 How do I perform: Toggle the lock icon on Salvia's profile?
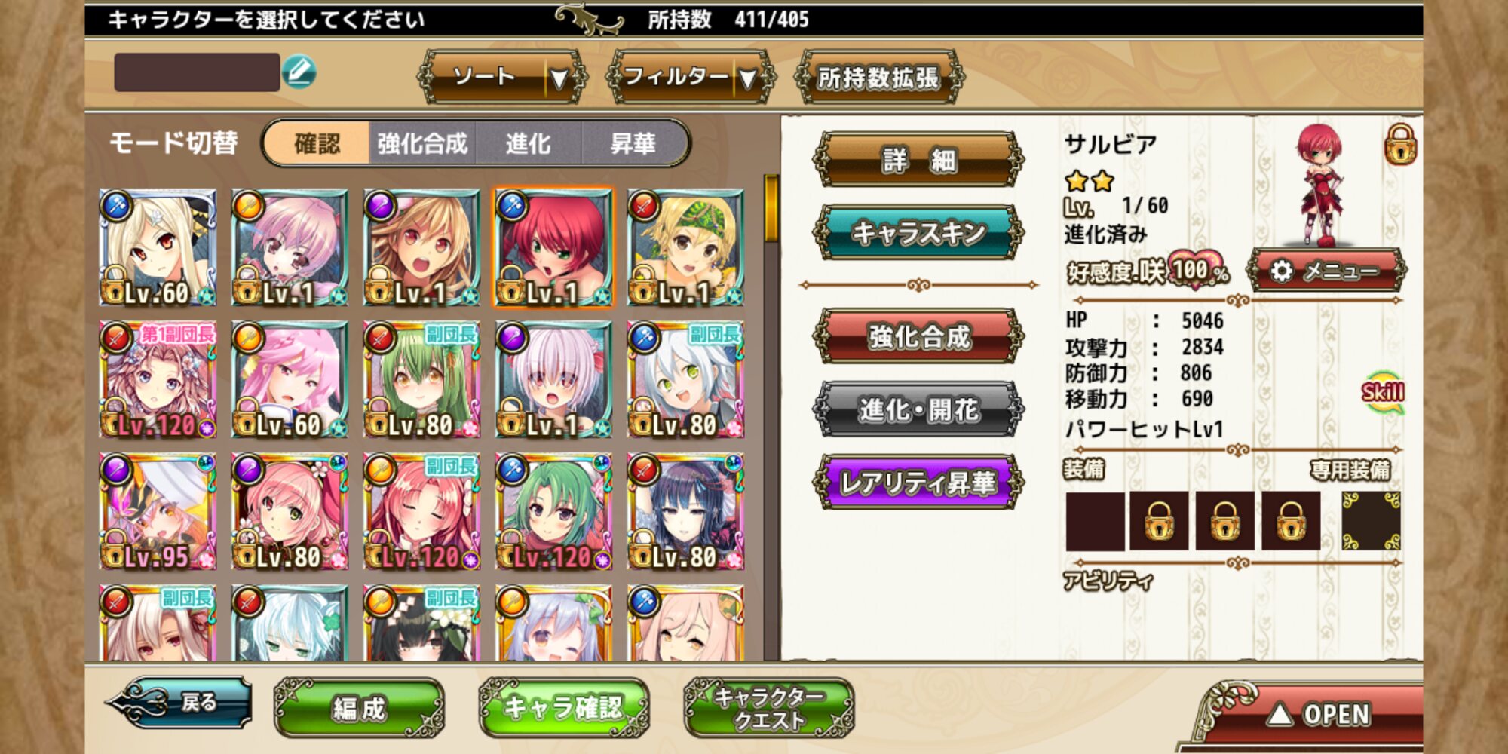click(x=1400, y=144)
